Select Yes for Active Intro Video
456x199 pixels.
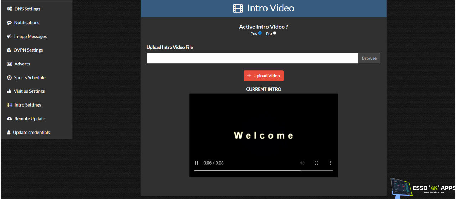260,33
